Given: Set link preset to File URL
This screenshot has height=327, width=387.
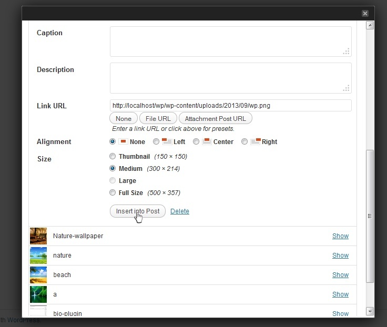Looking at the screenshot, I should [x=158, y=118].
